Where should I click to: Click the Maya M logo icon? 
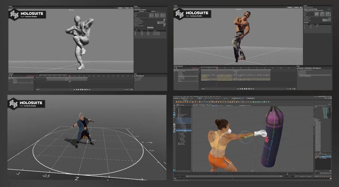pos(174,170)
